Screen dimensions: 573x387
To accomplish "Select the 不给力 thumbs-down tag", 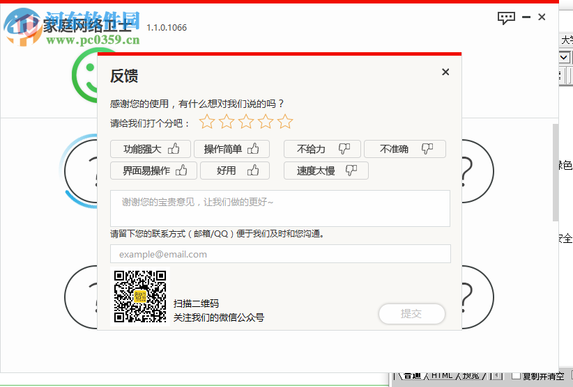I will [322, 149].
